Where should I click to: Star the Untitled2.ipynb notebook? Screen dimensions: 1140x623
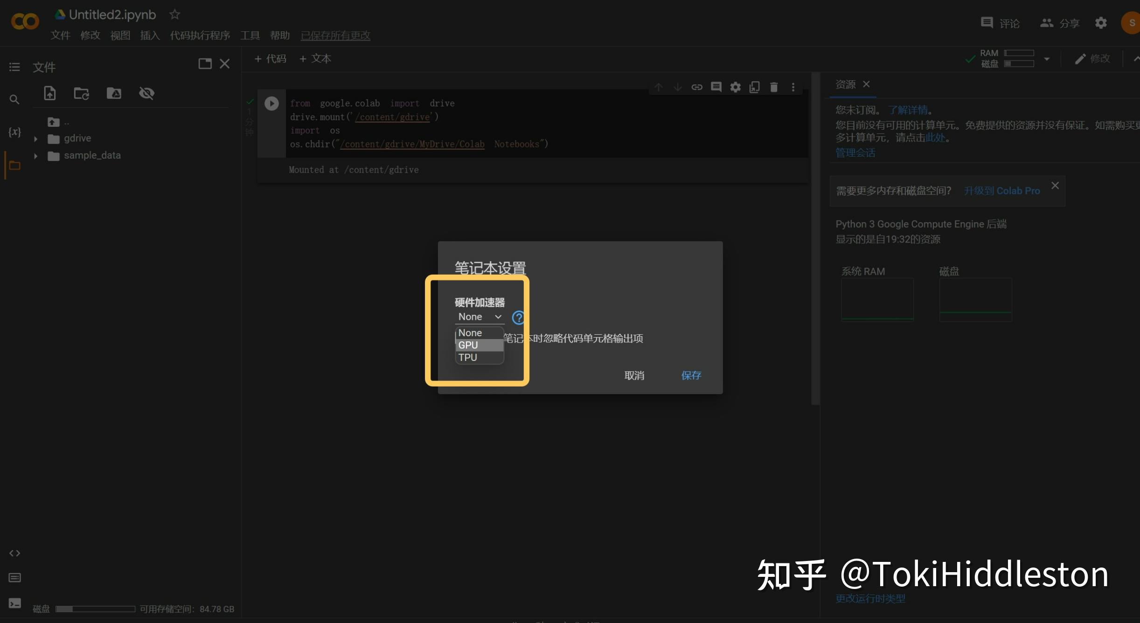[x=175, y=14]
